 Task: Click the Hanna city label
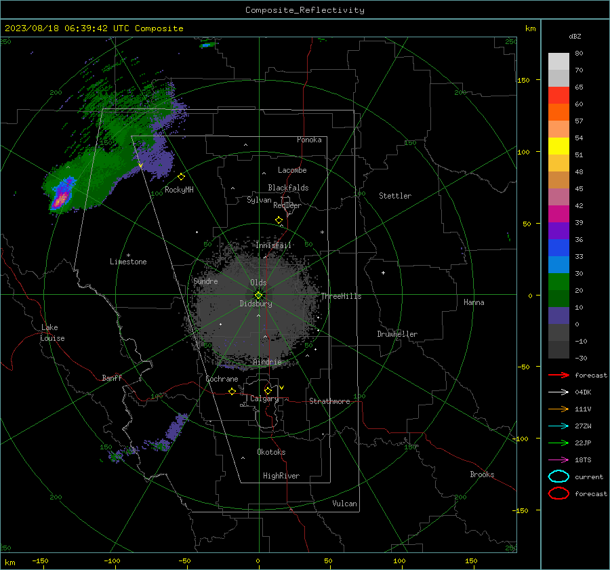pyautogui.click(x=474, y=302)
